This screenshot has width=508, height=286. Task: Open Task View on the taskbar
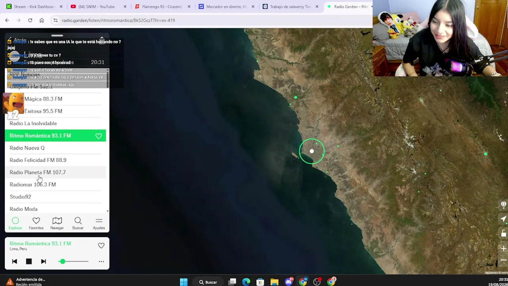[233, 282]
